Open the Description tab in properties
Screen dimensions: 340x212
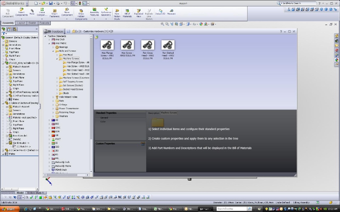click(x=154, y=113)
